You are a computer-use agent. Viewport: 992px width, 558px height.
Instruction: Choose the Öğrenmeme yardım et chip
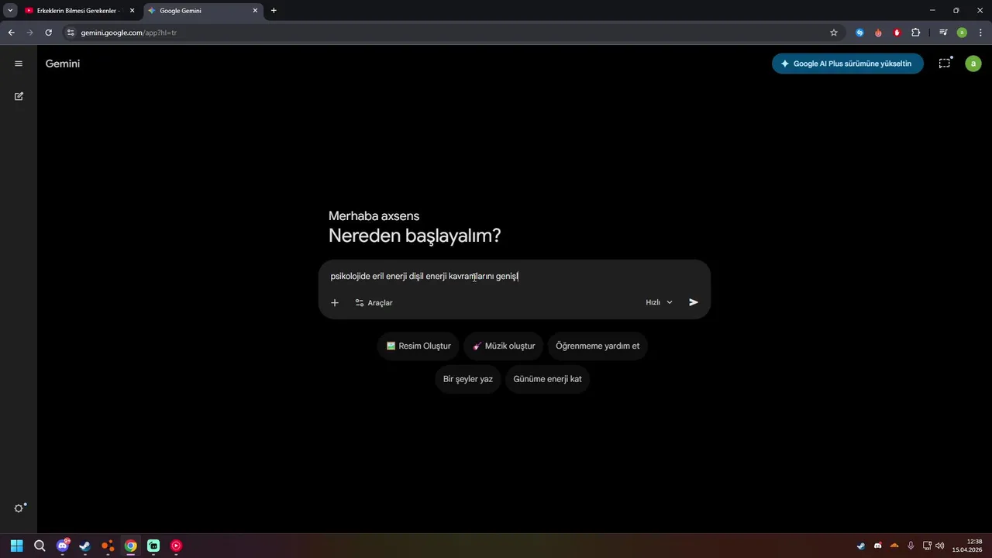tap(598, 346)
